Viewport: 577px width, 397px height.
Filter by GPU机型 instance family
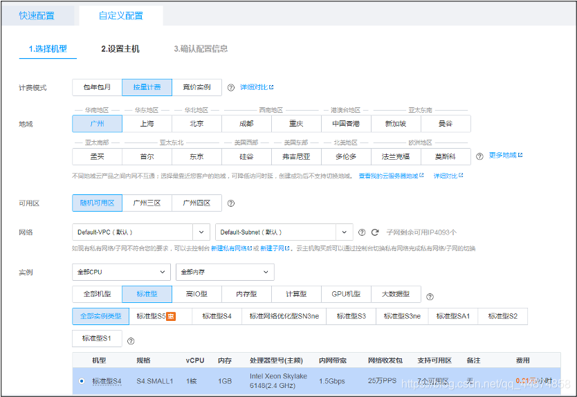(346, 294)
